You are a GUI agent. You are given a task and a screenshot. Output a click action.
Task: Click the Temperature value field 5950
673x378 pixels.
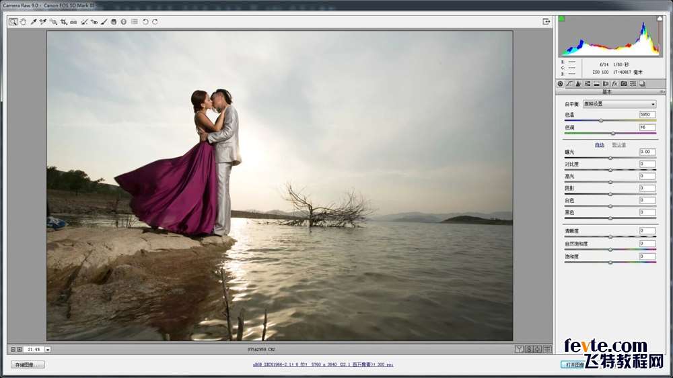point(647,115)
